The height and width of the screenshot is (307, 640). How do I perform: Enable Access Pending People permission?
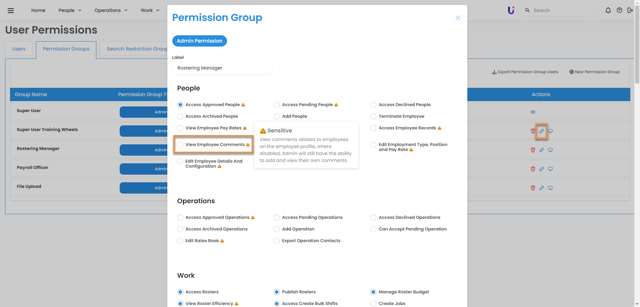tap(277, 105)
